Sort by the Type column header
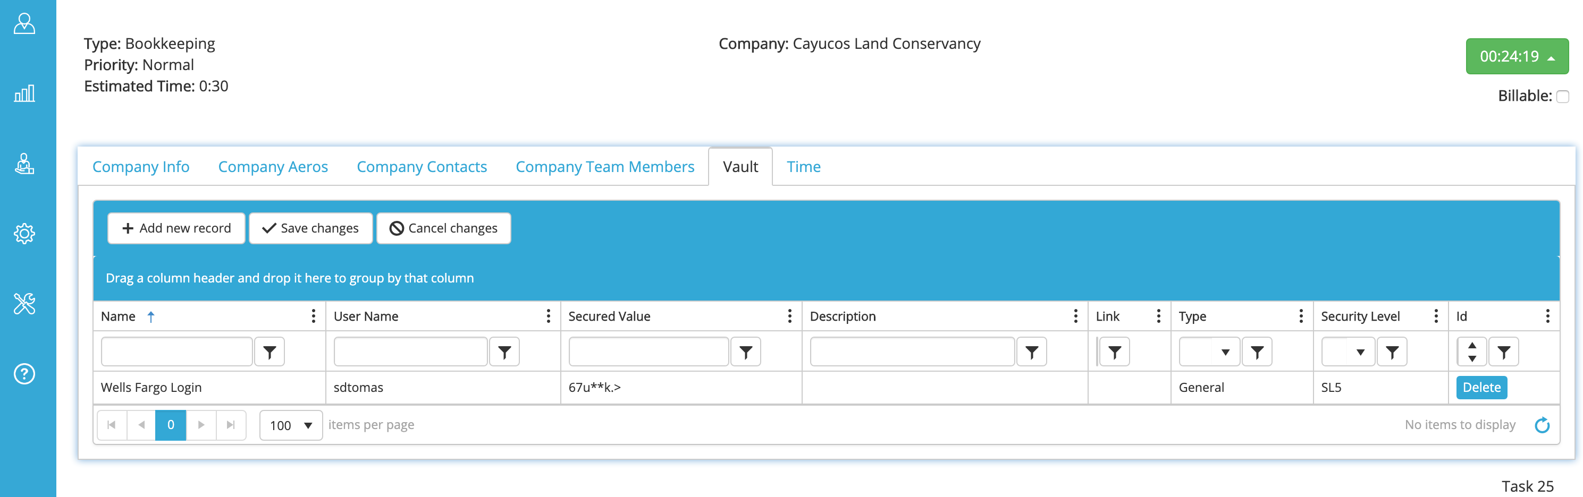Image resolution: width=1583 pixels, height=497 pixels. point(1192,316)
